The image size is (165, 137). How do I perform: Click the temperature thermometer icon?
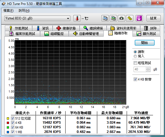pos(77,18)
